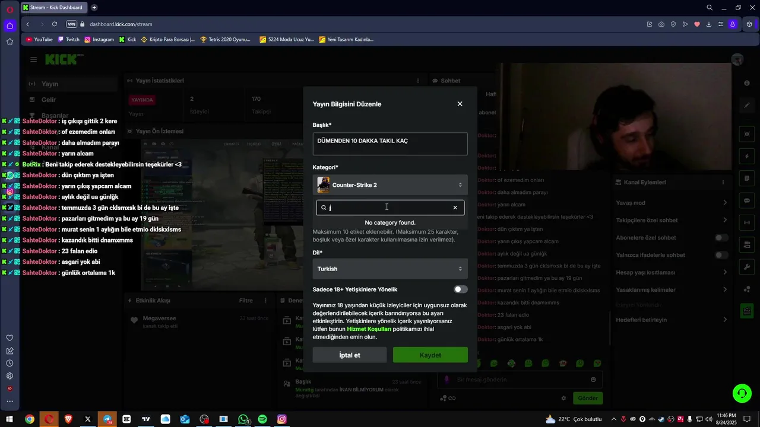
Task: Expand Takipçilere özel sohbet option
Action: click(x=671, y=220)
